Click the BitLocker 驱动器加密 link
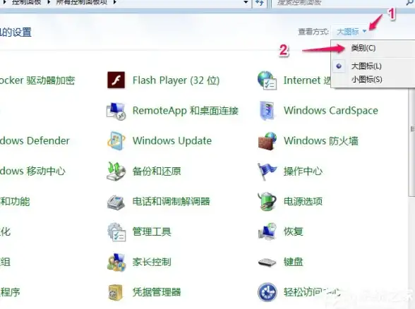 [x=37, y=80]
